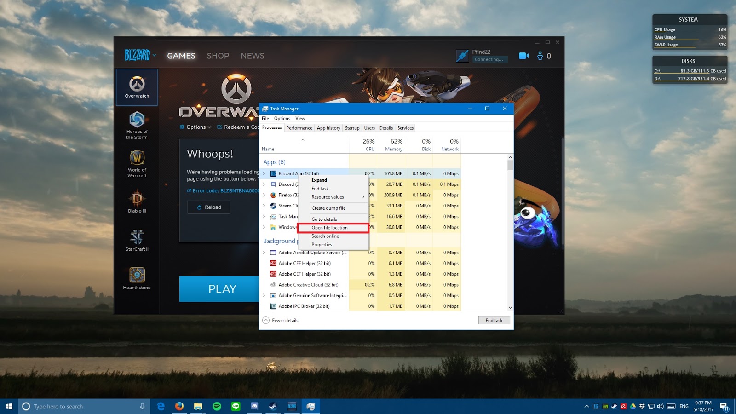Switch to the Startup tab
This screenshot has height=414, width=736.
click(352, 128)
